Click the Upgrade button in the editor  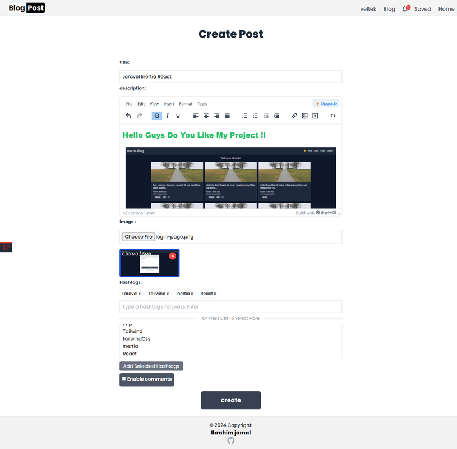point(326,104)
